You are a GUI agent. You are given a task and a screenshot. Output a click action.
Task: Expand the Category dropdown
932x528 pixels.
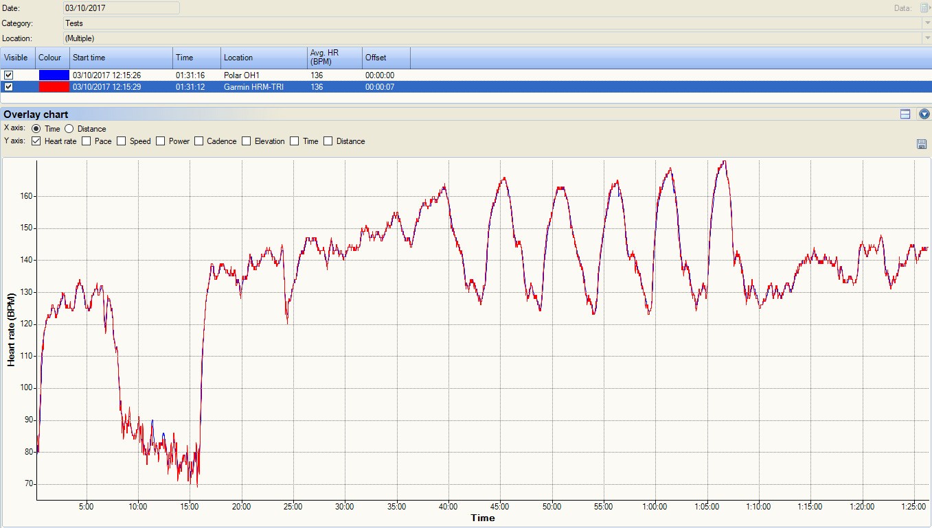point(927,23)
